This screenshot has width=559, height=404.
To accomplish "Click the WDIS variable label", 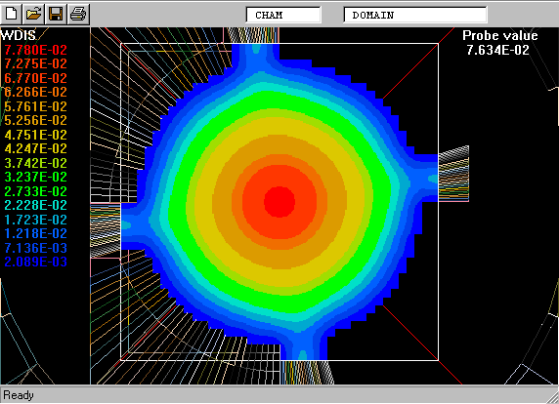I will [19, 35].
